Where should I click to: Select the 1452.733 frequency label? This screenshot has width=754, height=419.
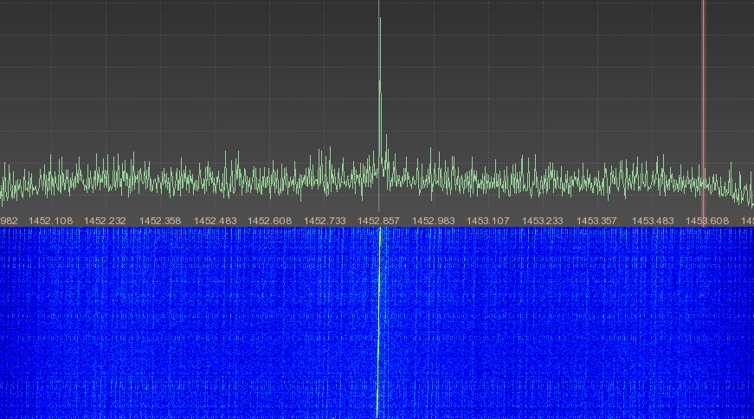click(x=324, y=221)
